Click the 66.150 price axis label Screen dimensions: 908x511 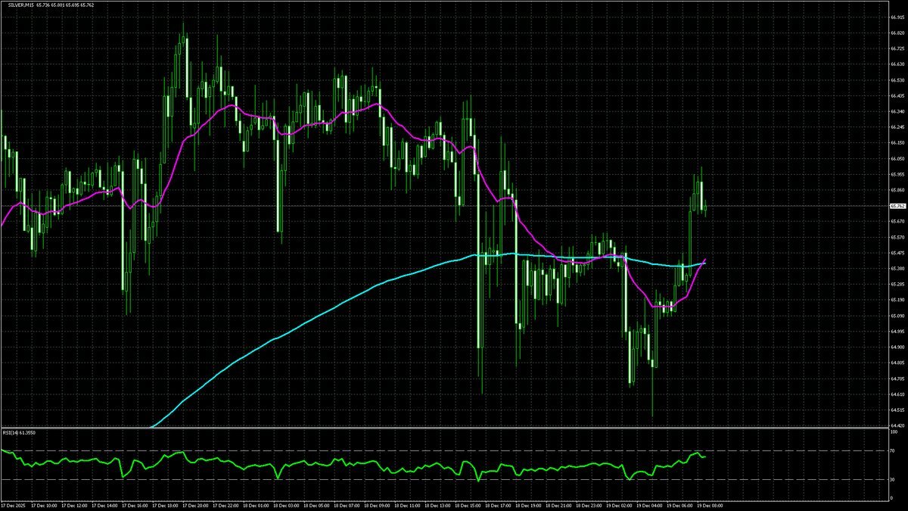point(897,143)
